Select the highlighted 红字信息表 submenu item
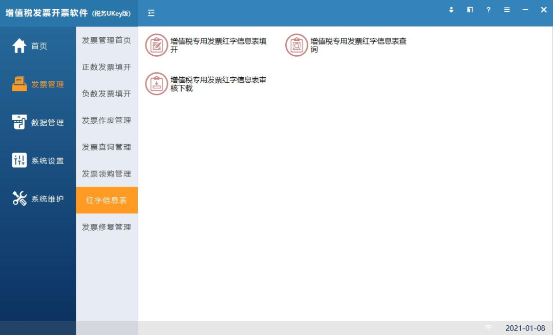Screen dimensions: 553x335 click(107, 200)
